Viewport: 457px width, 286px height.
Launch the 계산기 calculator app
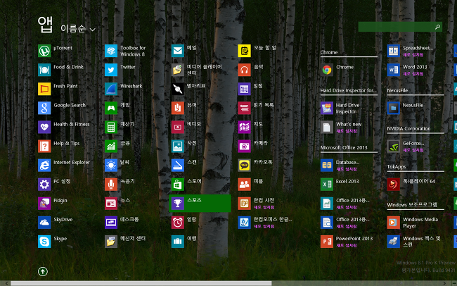(111, 127)
